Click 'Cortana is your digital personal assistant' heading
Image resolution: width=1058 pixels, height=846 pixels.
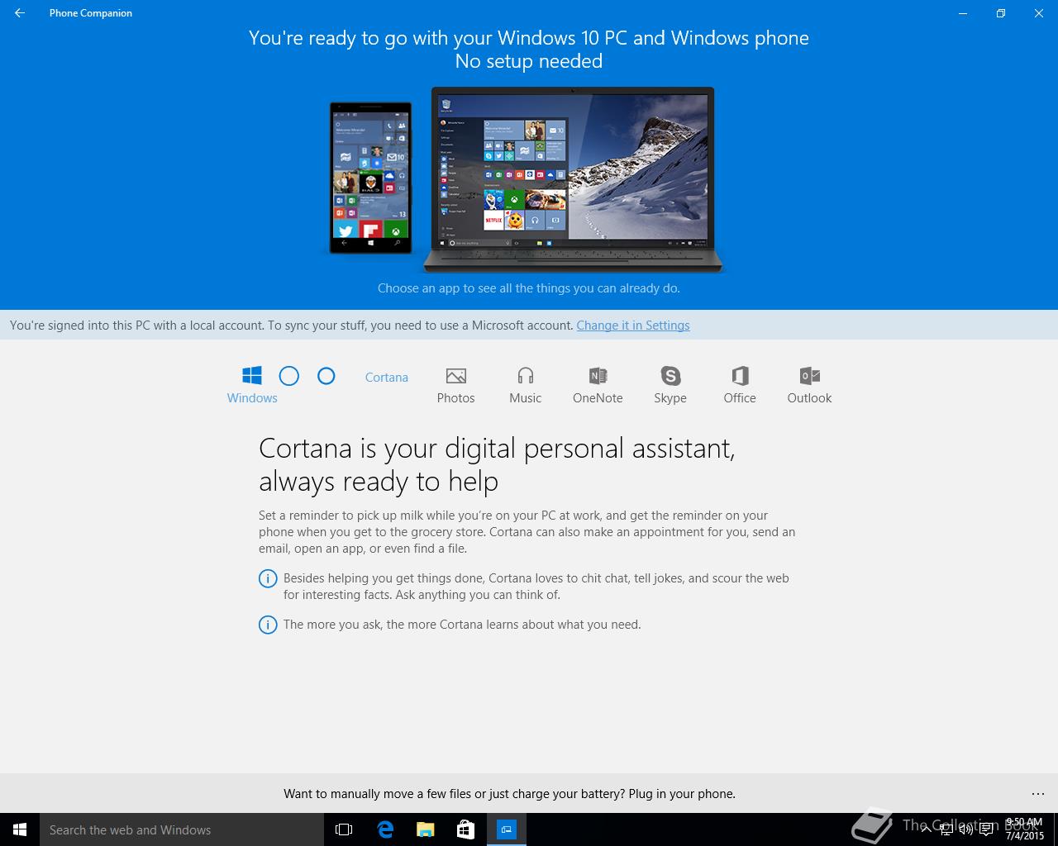pyautogui.click(x=497, y=464)
